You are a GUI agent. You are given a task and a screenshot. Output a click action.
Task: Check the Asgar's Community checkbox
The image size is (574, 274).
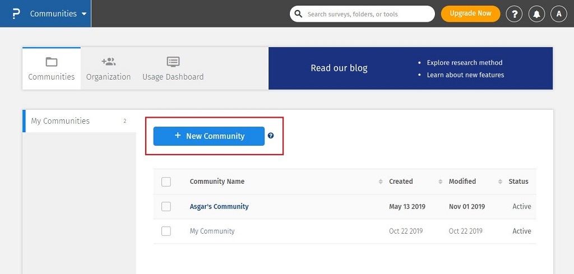coord(166,206)
